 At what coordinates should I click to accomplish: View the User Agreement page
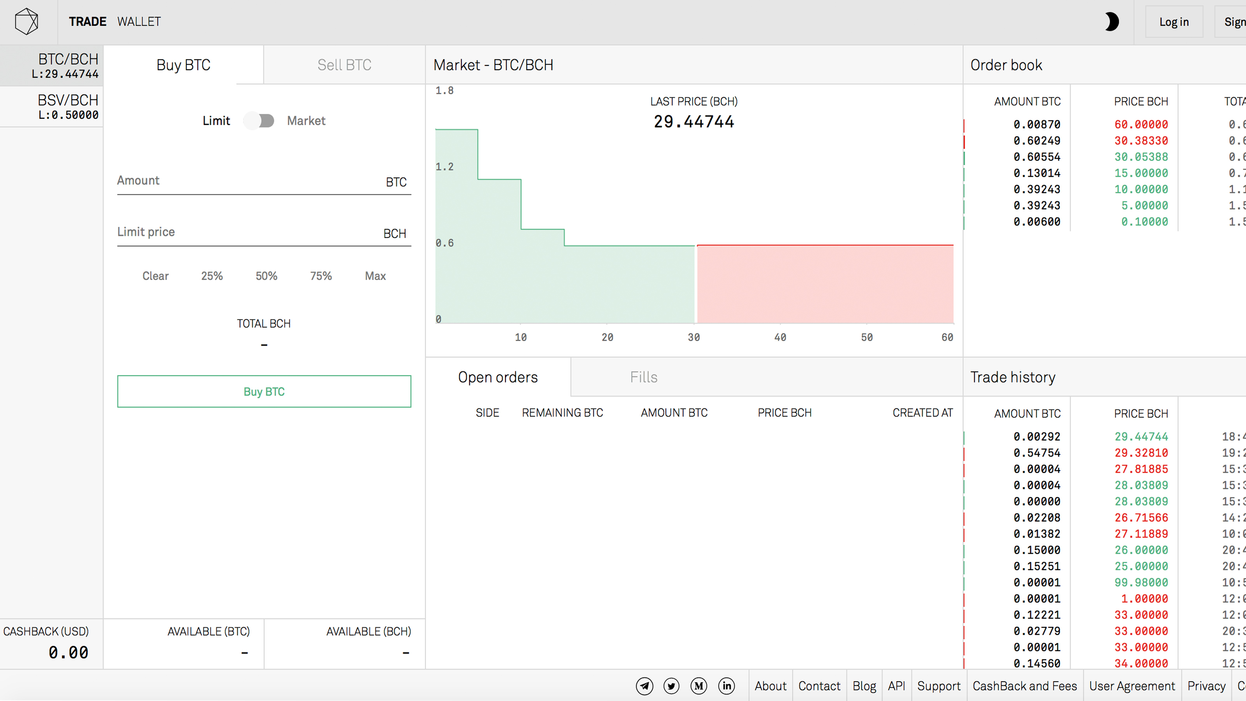[x=1132, y=685]
